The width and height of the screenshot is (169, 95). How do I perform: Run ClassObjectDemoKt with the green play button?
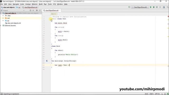pyautogui.click(x=151, y=7)
